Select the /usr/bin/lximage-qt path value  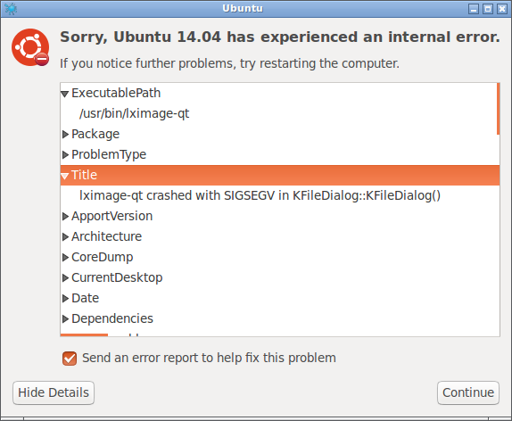coord(134,113)
